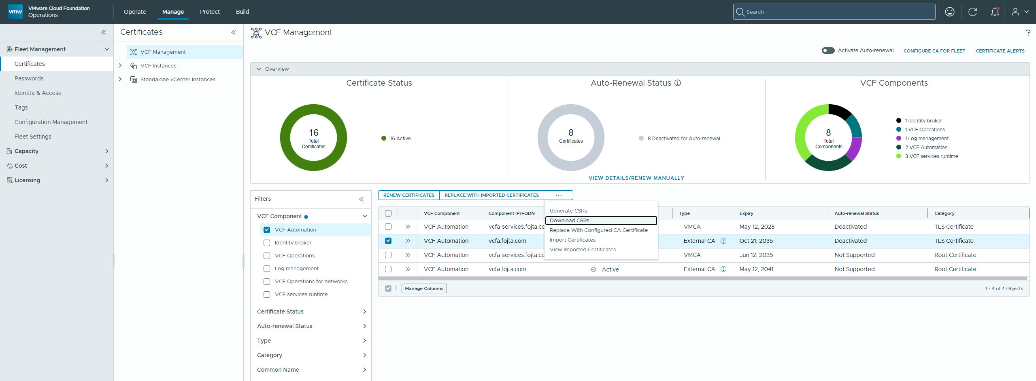Open the more actions ellipsis button
The image size is (1036, 381).
coord(559,195)
